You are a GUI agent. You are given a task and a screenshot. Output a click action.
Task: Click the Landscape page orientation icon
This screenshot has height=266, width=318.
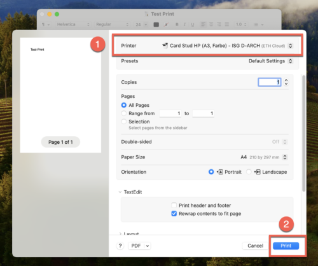[258, 172]
